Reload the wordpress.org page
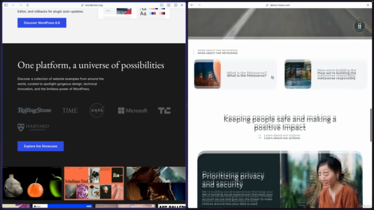 [x=27, y=5]
